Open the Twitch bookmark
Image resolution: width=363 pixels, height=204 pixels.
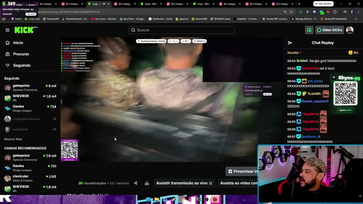pos(16,19)
